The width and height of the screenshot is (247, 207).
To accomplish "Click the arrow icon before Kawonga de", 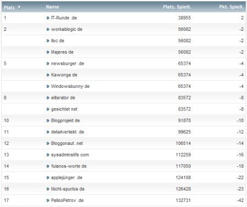I will [x=48, y=75].
